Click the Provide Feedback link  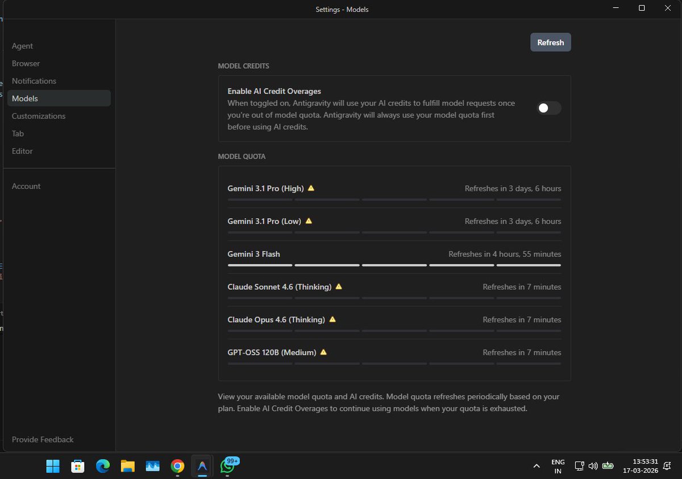coord(43,440)
